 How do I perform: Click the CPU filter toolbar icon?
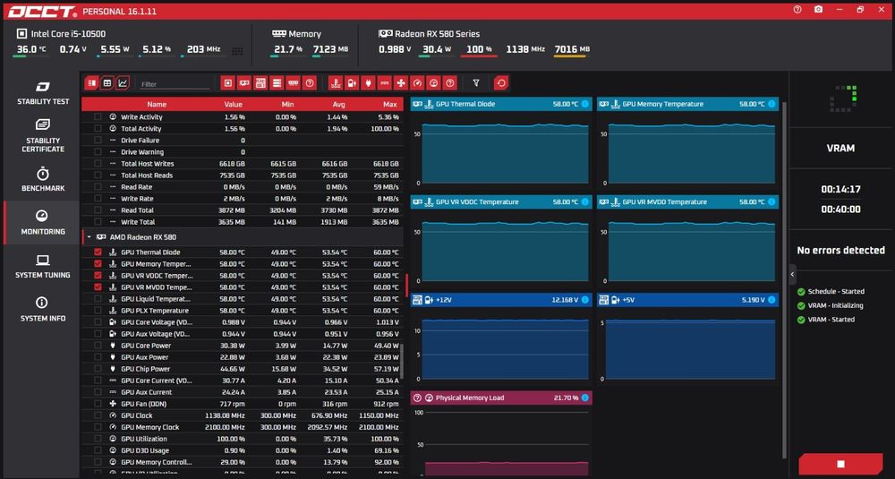227,83
